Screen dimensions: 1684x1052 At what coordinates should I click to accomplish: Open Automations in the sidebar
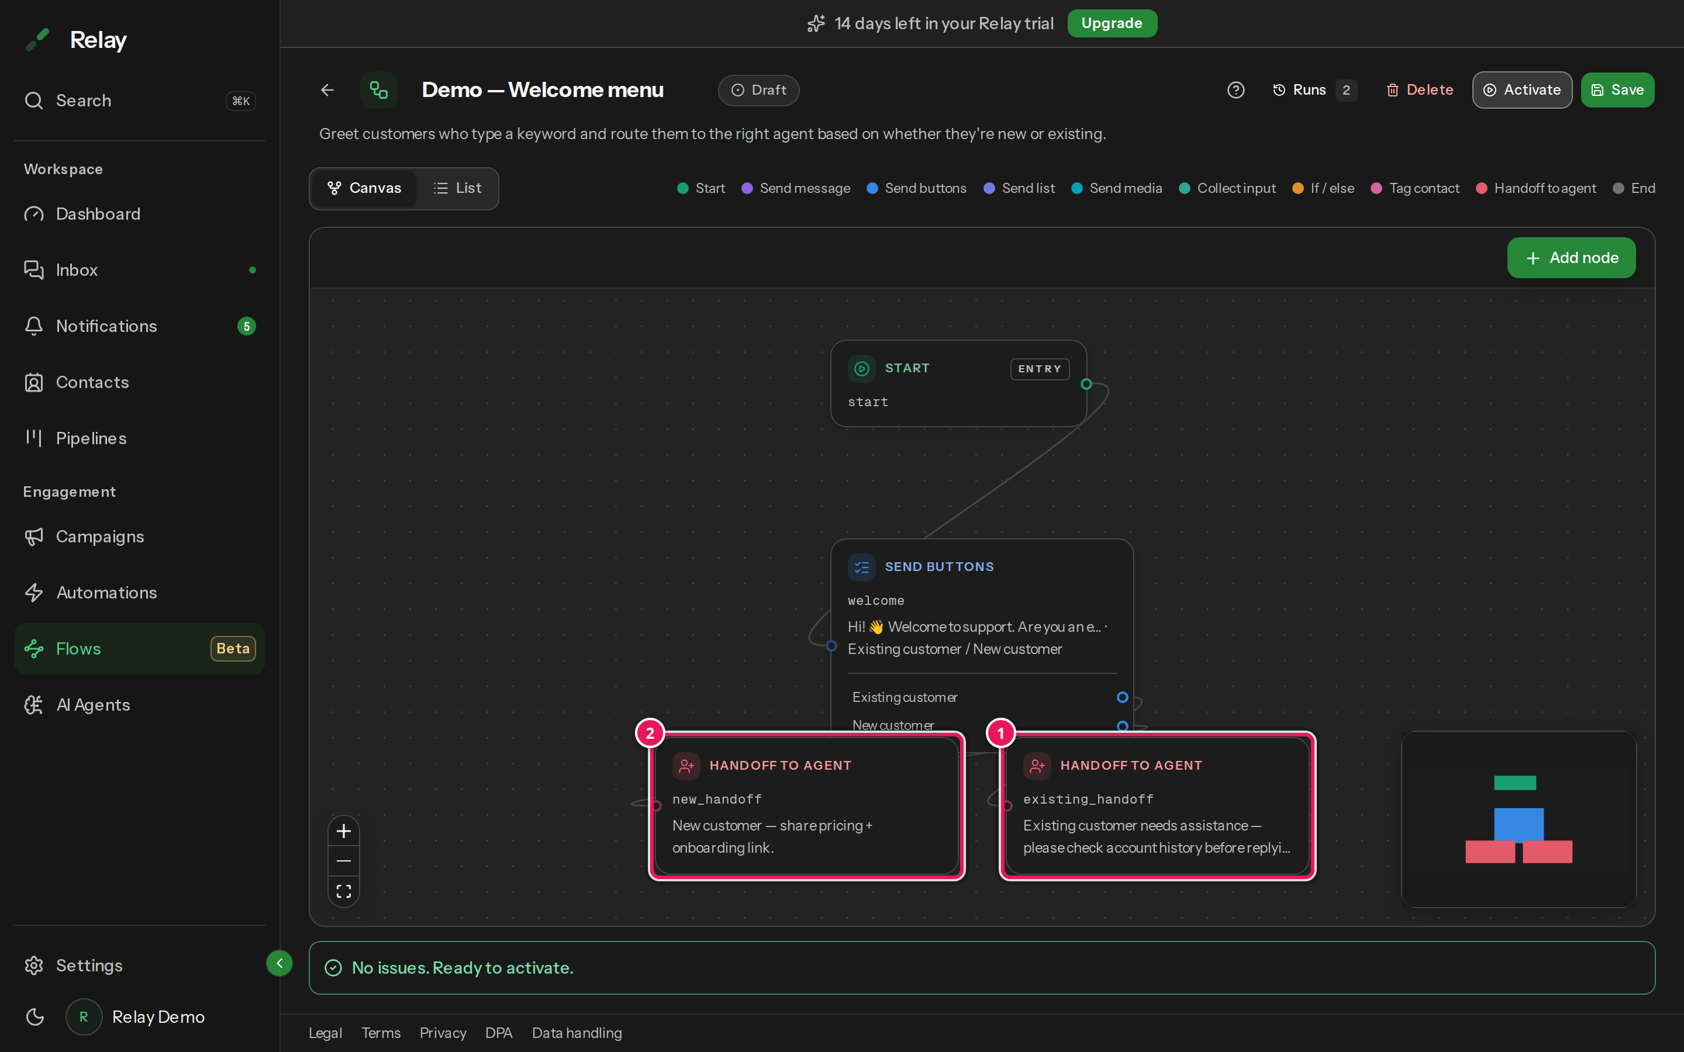click(139, 593)
